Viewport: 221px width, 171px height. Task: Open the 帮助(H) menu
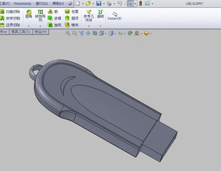pyautogui.click(x=58, y=3)
